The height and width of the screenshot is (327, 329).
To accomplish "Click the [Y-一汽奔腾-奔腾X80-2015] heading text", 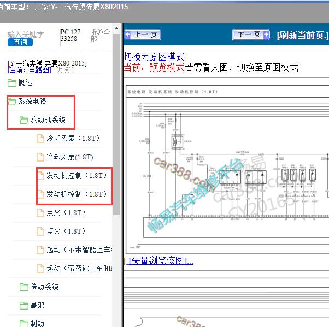I will click(47, 63).
